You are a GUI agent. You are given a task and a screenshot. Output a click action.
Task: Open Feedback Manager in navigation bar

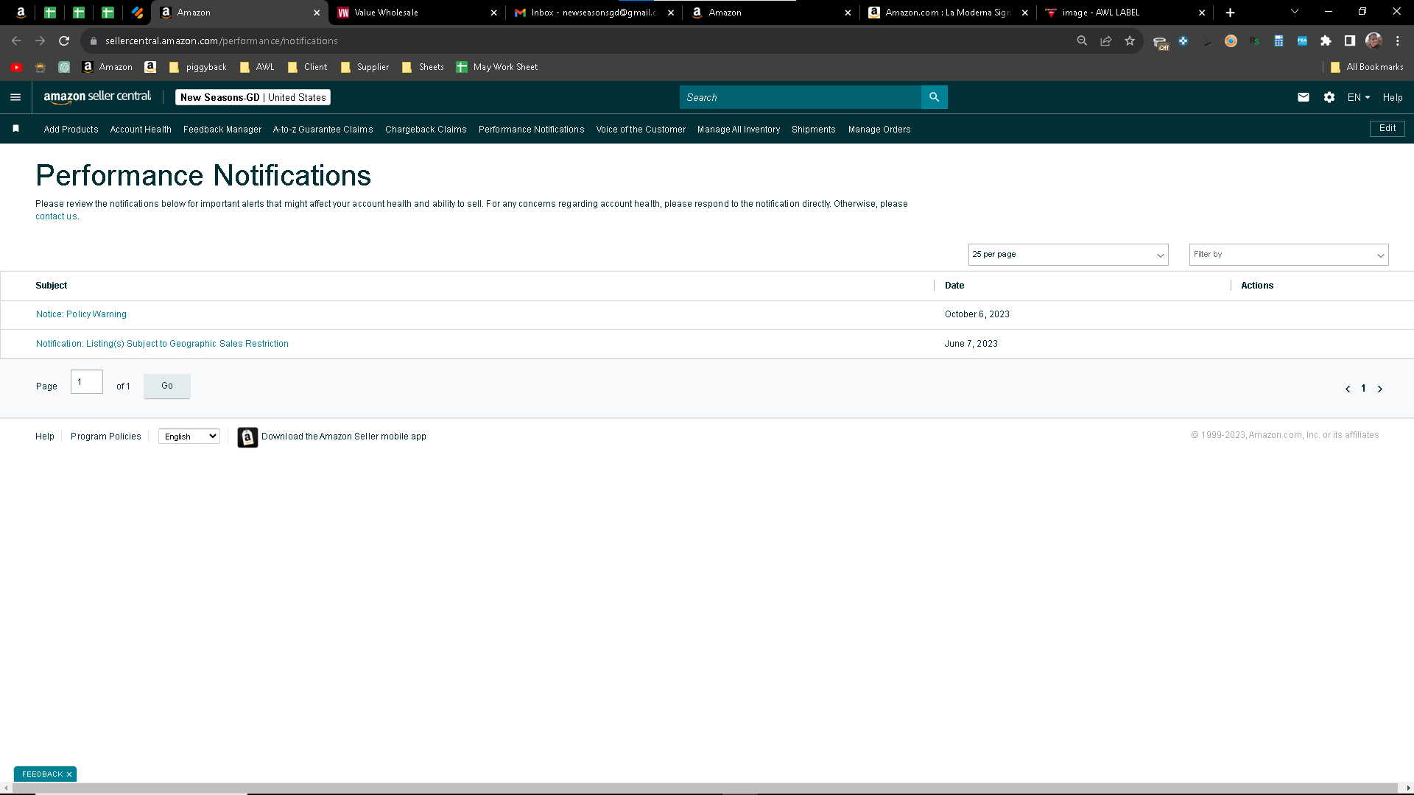[222, 130]
